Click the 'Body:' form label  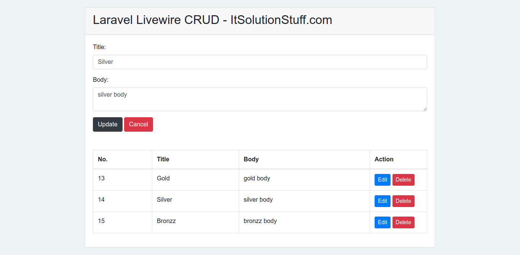click(x=100, y=80)
